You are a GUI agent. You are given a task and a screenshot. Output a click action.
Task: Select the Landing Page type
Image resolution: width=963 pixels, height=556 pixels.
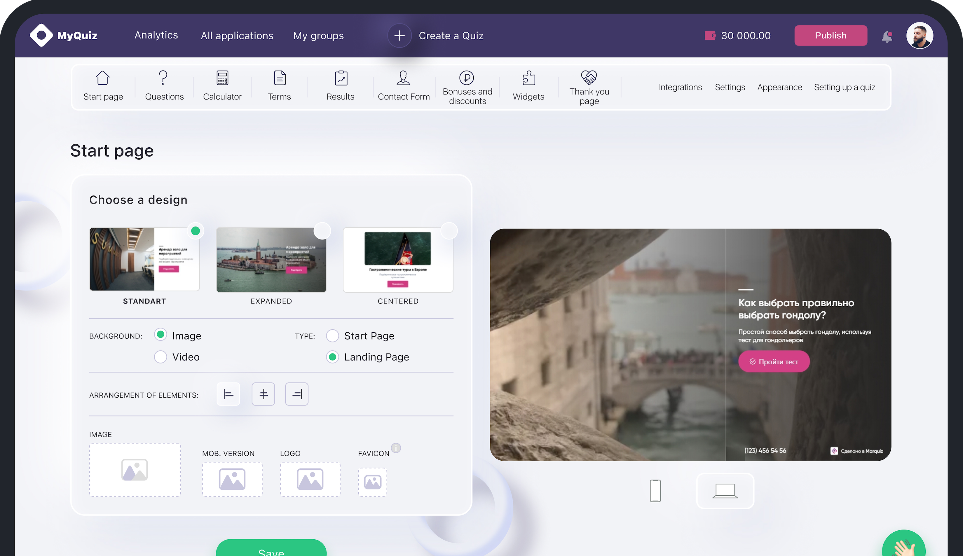332,357
